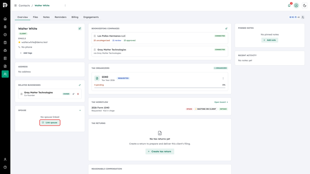
Task: Select the Overview tab
Action: coord(22,17)
